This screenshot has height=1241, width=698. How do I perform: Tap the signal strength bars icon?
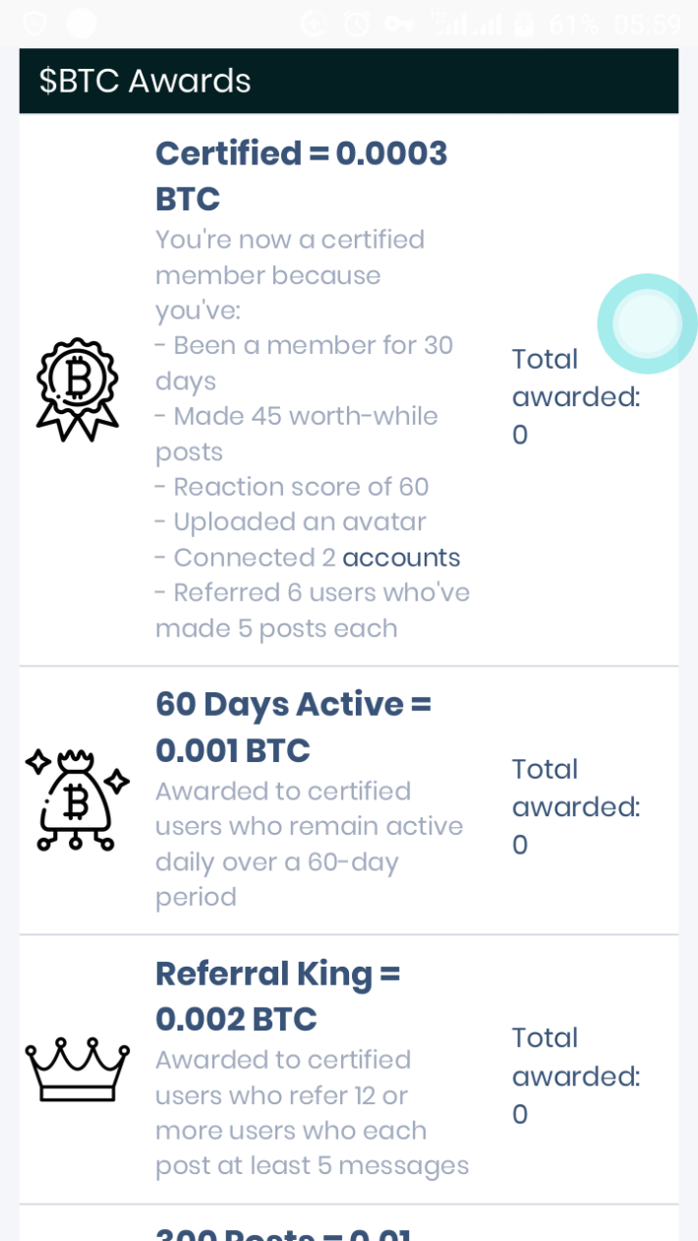(x=468, y=24)
